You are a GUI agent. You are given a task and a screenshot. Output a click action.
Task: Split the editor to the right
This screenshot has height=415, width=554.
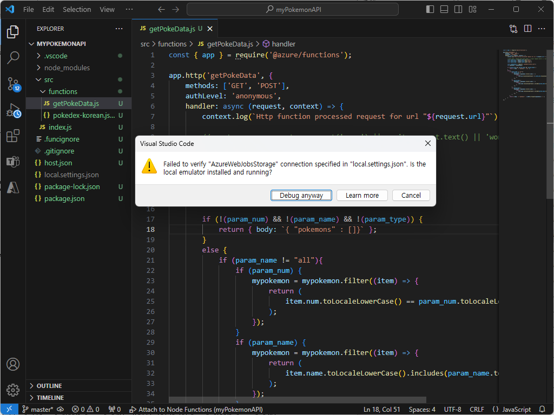527,29
